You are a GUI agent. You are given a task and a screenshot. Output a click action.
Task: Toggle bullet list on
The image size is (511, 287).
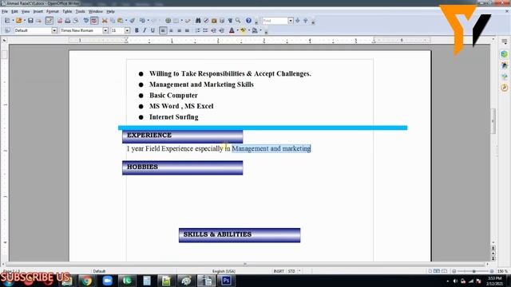(205, 30)
